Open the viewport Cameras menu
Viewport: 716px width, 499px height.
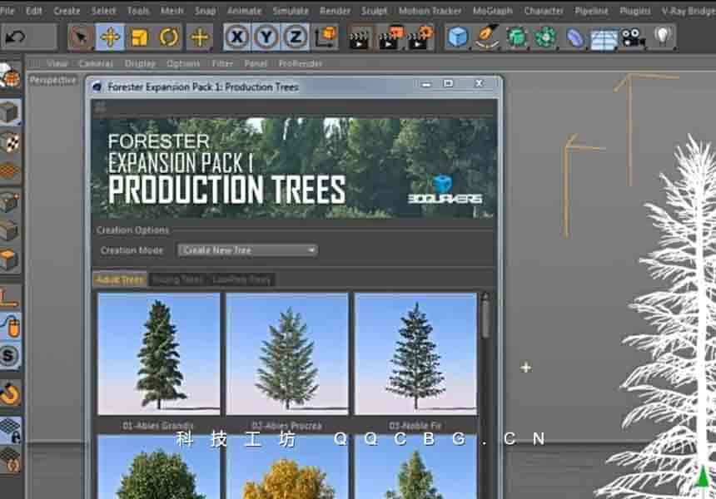point(96,63)
